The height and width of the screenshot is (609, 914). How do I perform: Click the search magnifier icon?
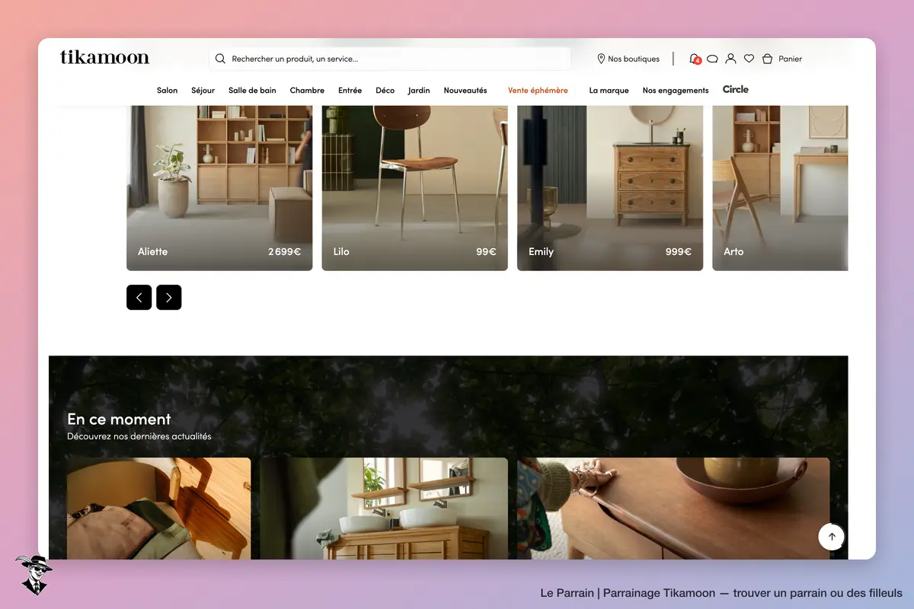click(x=220, y=59)
